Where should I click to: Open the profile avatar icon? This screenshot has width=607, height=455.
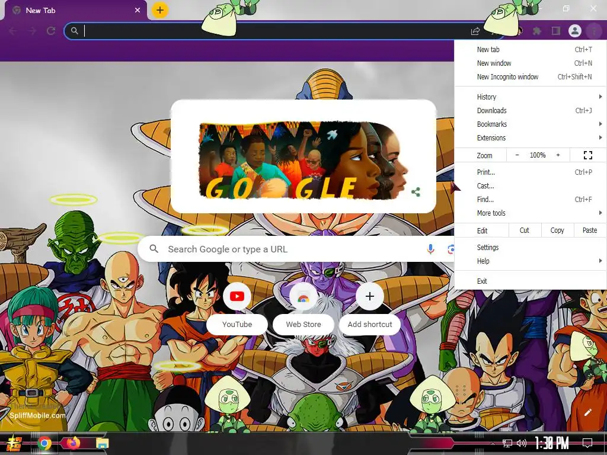click(575, 31)
